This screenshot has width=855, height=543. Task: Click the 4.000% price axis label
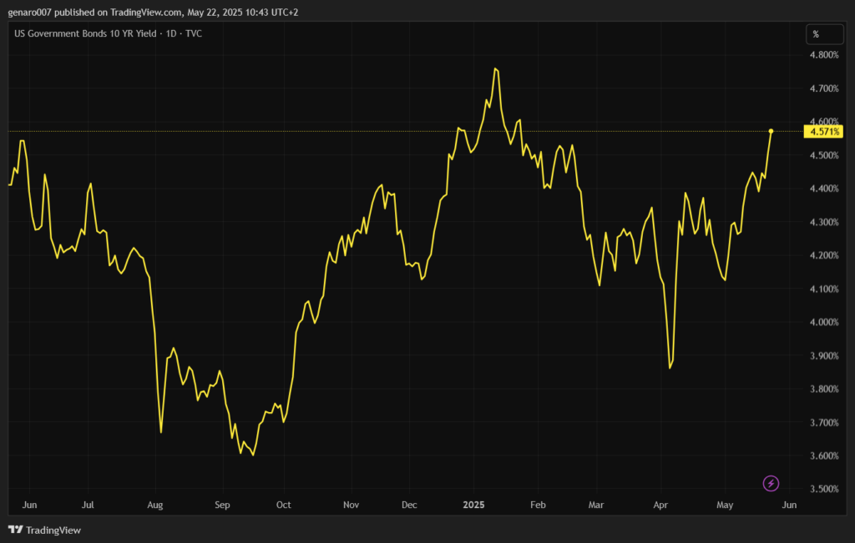click(x=824, y=323)
